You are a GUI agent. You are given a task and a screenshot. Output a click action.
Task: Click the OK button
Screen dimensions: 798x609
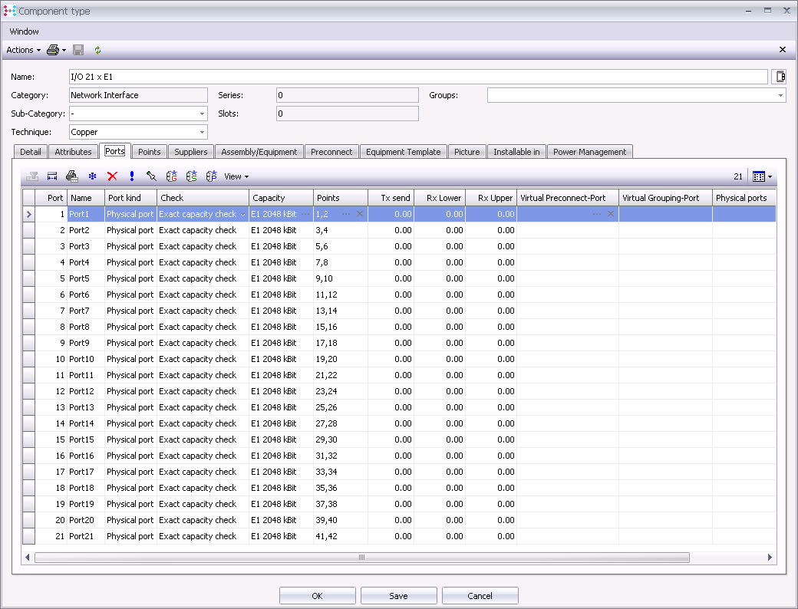(x=317, y=596)
